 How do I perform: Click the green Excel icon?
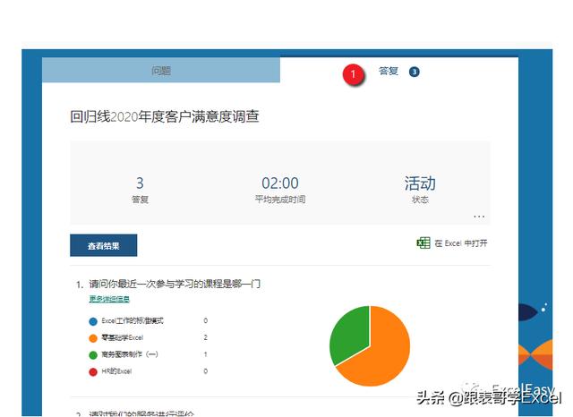pos(423,243)
